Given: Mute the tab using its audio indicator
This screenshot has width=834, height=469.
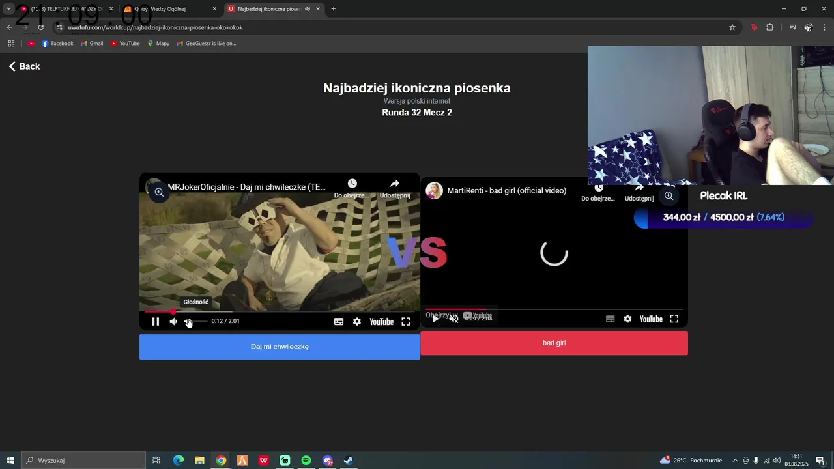Looking at the screenshot, I should tap(308, 9).
